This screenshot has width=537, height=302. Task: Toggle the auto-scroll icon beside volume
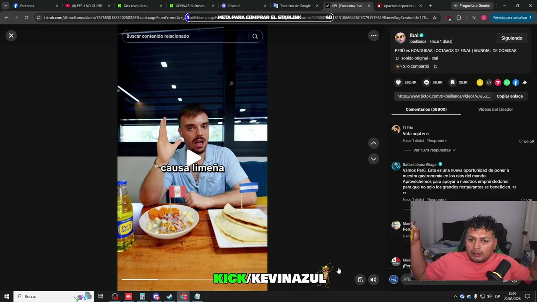point(360,280)
